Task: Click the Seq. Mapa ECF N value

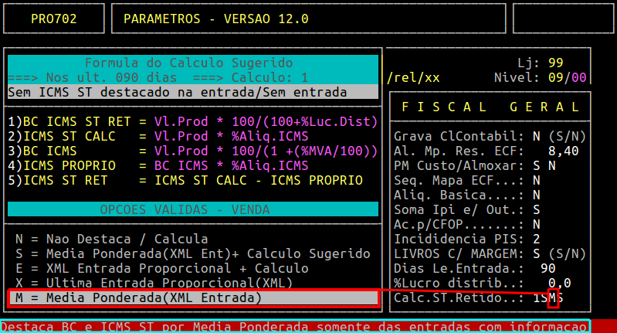Action: pyautogui.click(x=537, y=181)
